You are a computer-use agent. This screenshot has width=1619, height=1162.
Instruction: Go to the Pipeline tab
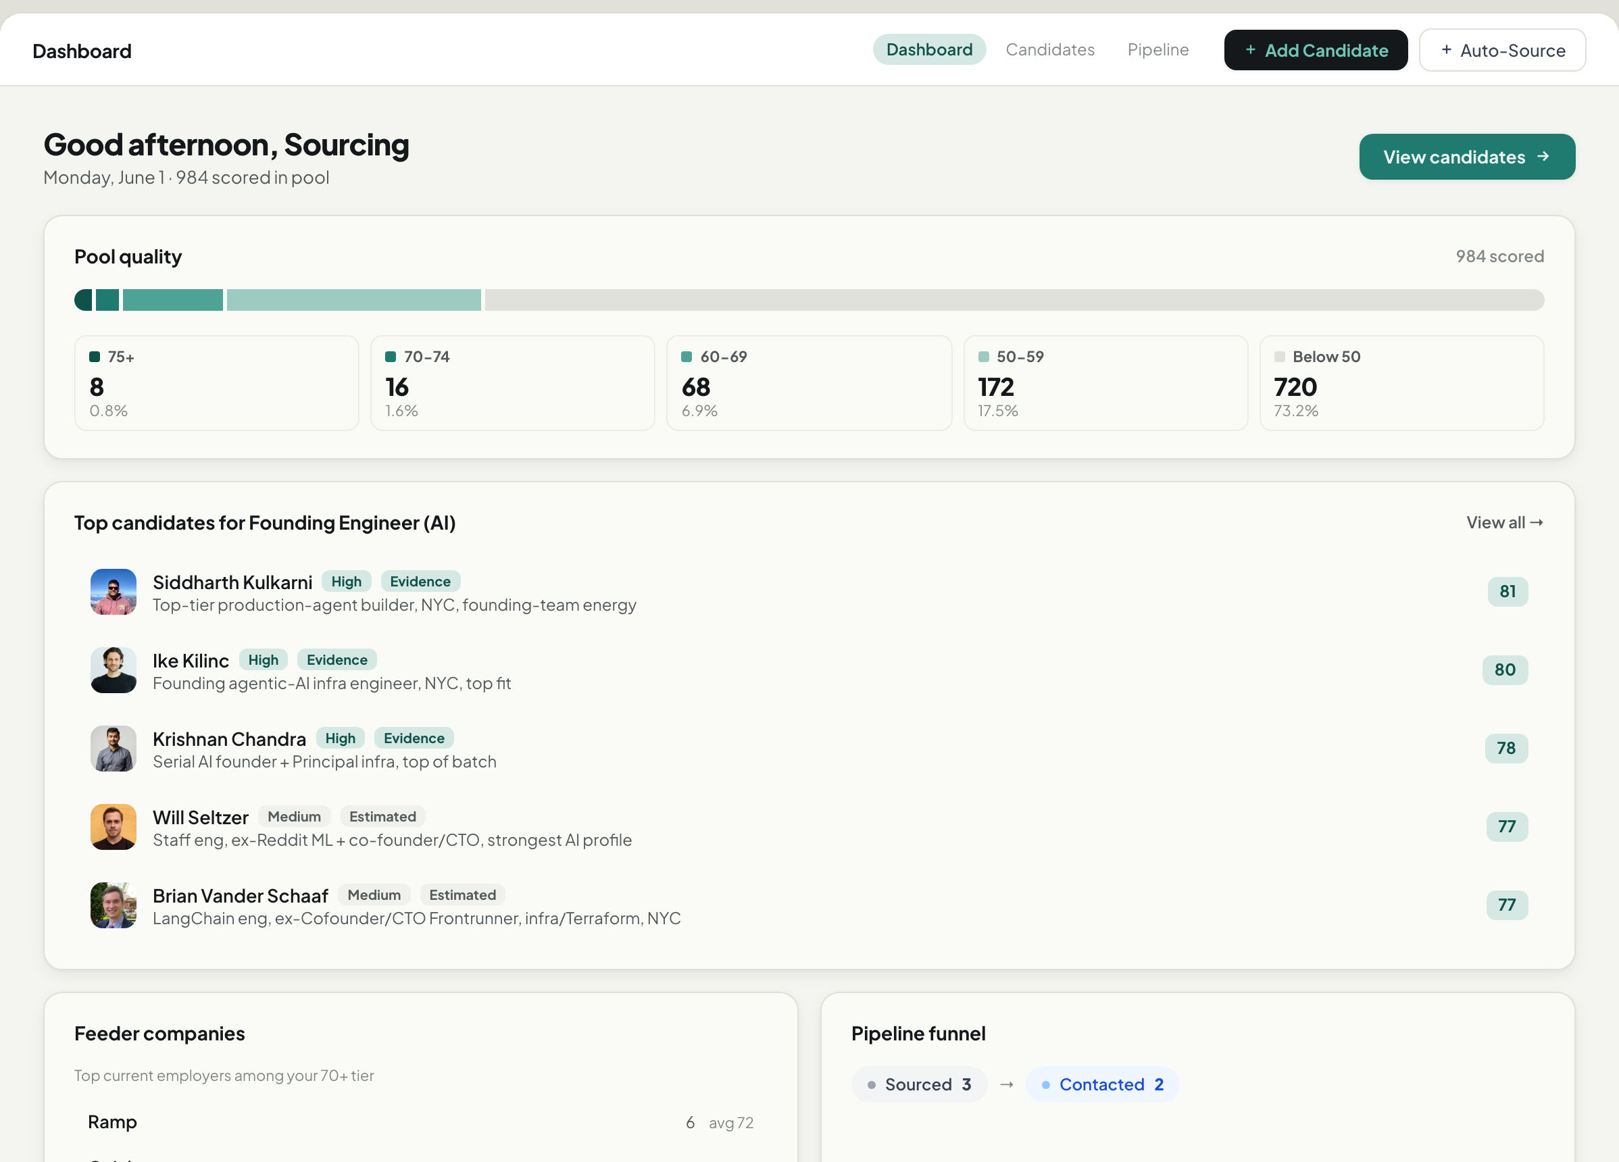point(1158,49)
